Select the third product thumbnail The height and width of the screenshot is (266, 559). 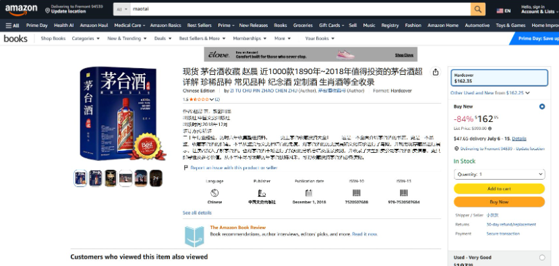pos(111,178)
